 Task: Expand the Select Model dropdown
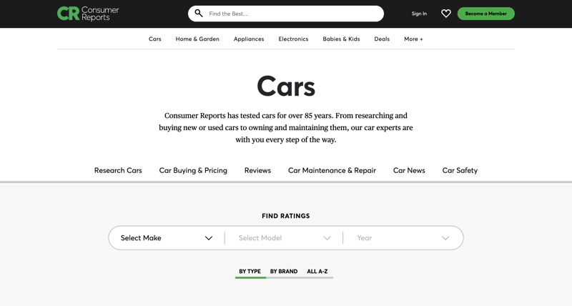[x=284, y=238]
